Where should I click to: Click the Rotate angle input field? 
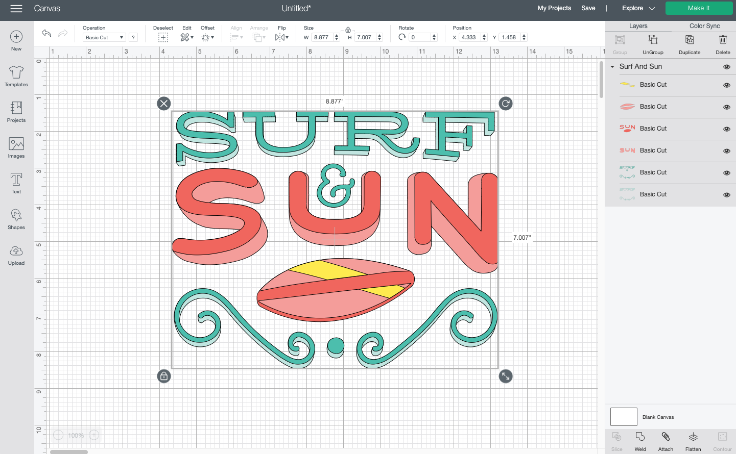pos(420,37)
